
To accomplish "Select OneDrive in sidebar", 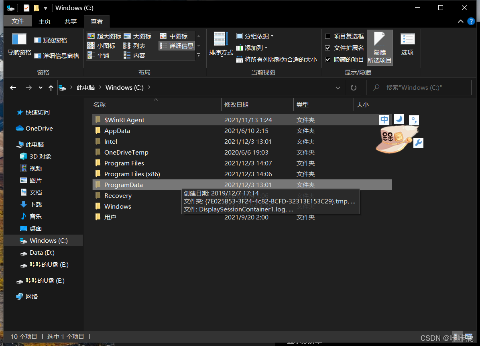I will tap(34, 128).
